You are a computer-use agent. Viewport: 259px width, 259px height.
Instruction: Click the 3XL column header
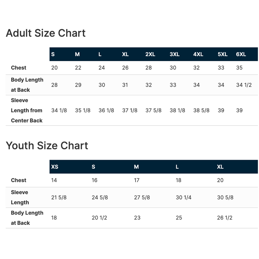174,54
